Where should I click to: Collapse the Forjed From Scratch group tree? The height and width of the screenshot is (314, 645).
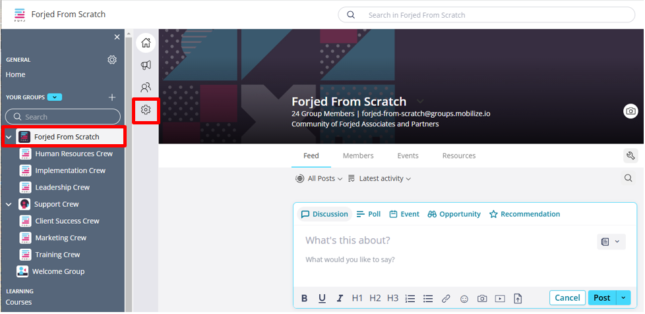[x=9, y=137]
